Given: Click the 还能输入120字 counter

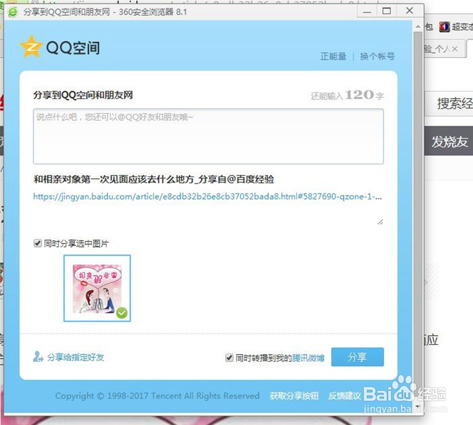Looking at the screenshot, I should (347, 95).
